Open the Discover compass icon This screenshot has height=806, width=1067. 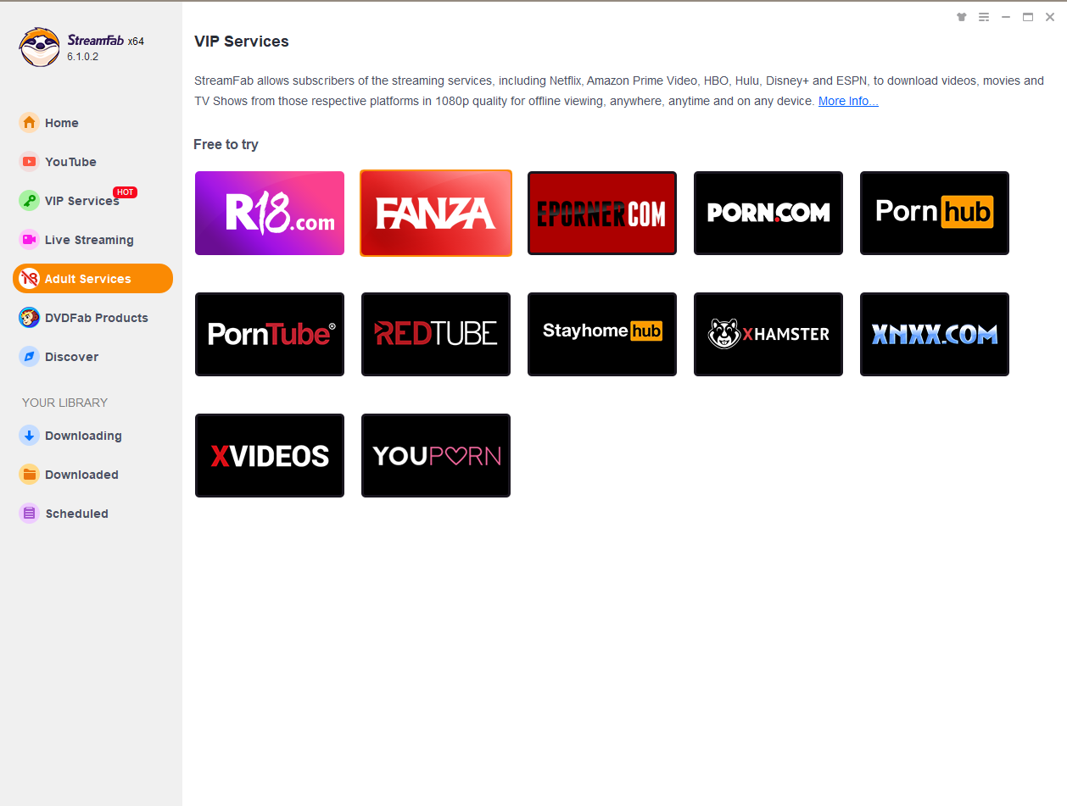[30, 357]
